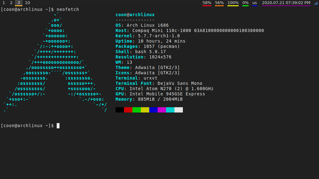This screenshot has height=179, width=319.
Task: Click the Host: Compaq Mini 110c-1000 line
Action: pos(190,30)
